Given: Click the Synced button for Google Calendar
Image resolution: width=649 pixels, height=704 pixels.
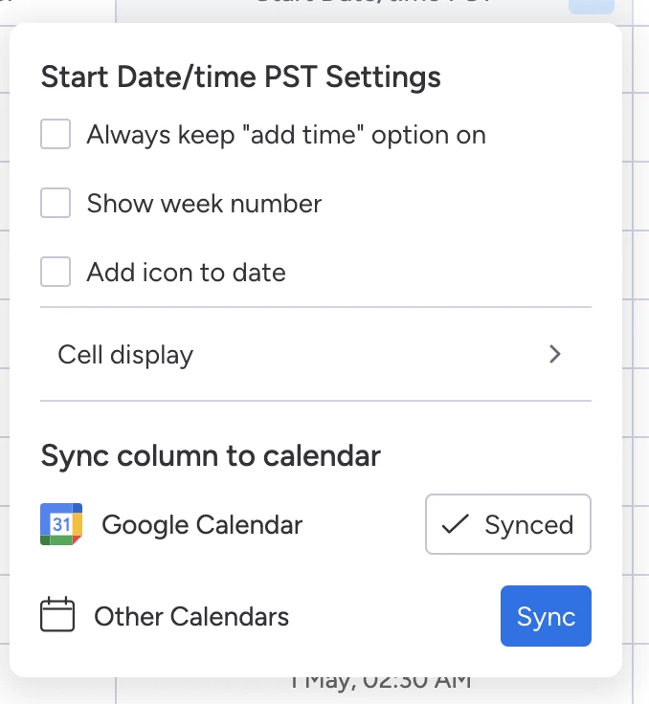Looking at the screenshot, I should click(508, 524).
